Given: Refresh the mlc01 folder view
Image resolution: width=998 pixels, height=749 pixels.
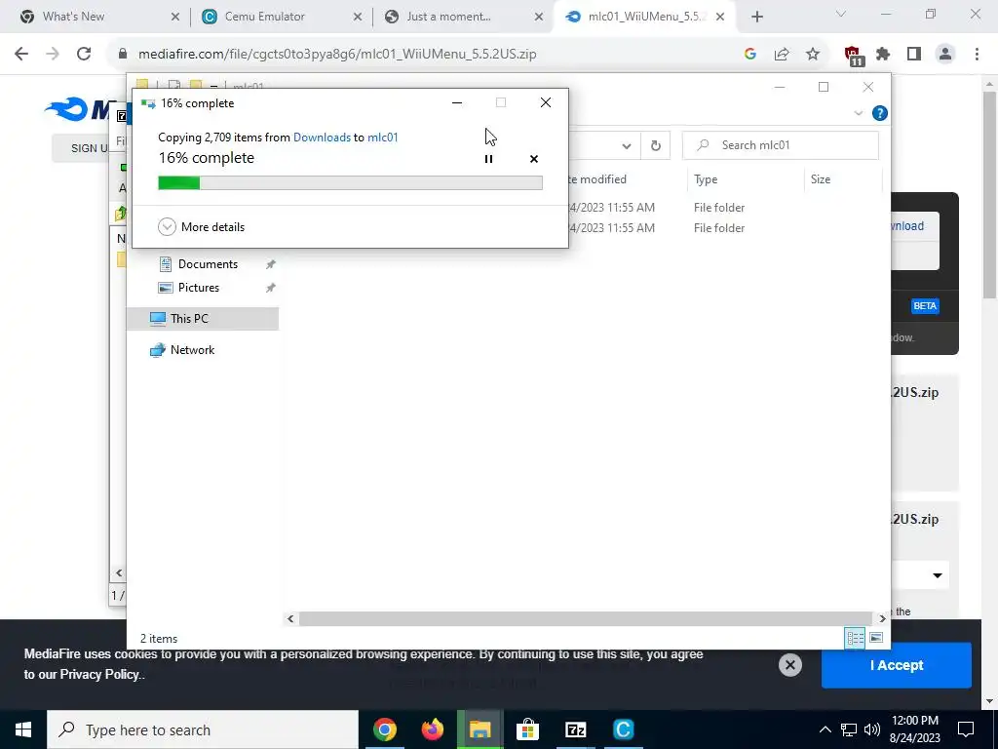Looking at the screenshot, I should click(656, 146).
